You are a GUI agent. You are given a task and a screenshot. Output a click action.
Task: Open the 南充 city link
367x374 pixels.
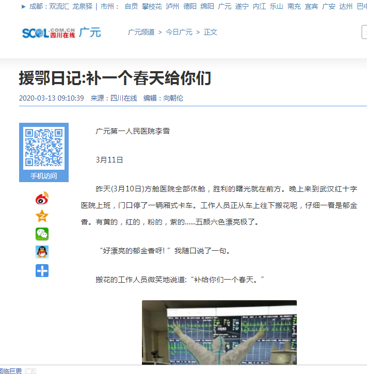click(x=294, y=7)
